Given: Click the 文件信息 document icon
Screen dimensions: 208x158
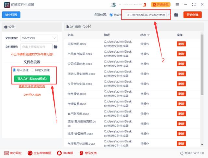Looking at the screenshot, I should [x=67, y=27].
